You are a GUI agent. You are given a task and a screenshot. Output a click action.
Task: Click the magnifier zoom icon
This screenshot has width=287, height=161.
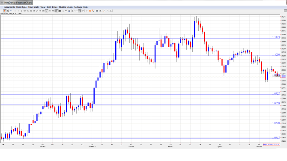point(100,11)
